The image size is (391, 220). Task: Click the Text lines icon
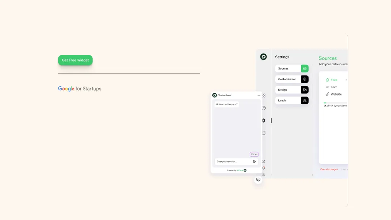327,87
